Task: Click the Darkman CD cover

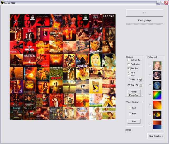Action: pos(82,60)
